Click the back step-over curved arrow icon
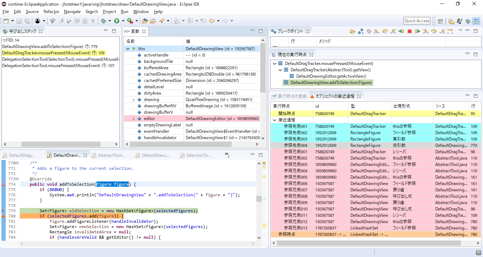Screen dimensions: 483x257 (x=385, y=31)
